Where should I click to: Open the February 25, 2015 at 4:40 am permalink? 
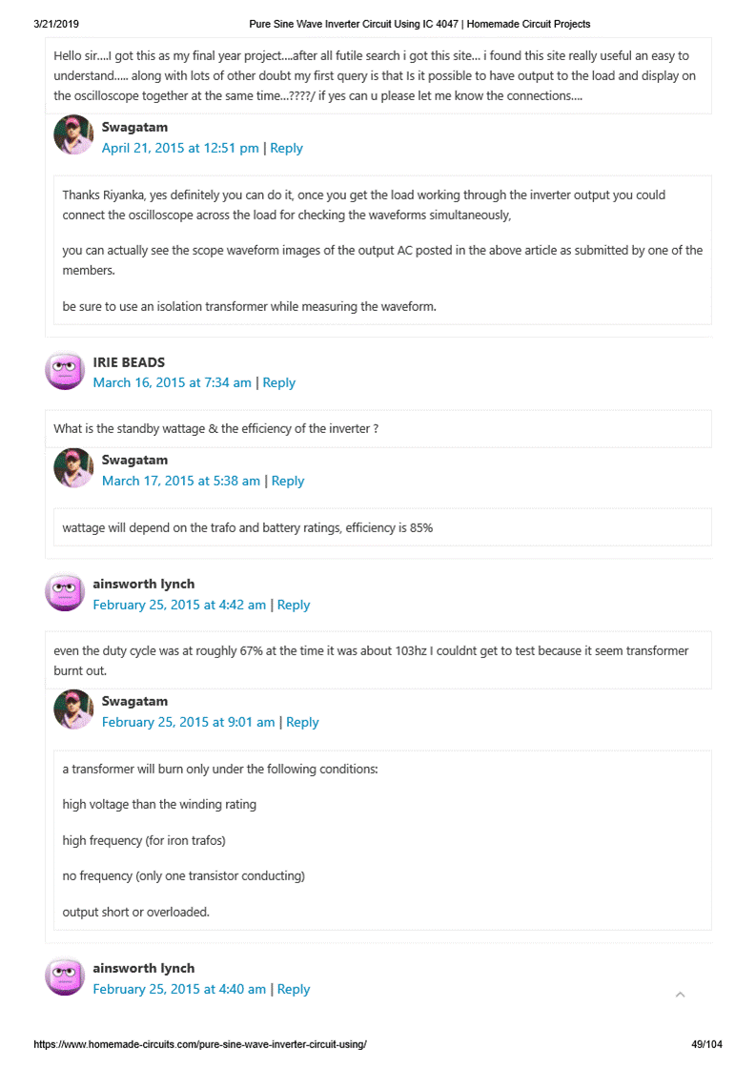179,989
